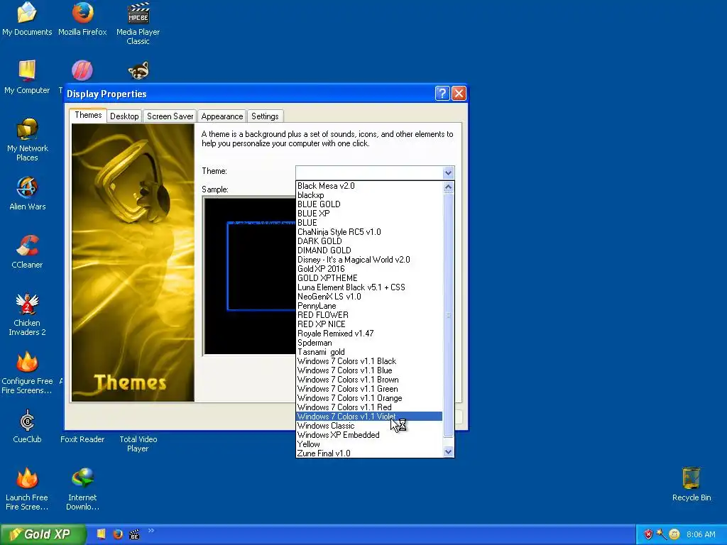Select NeoGeniX LS v1.0 theme
This screenshot has width=727, height=545.
click(369, 297)
